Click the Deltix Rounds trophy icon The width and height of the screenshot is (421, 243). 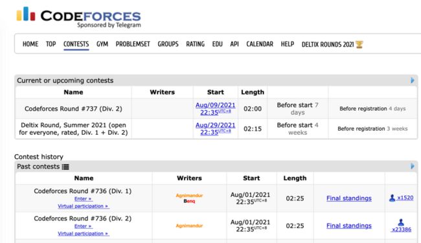(359, 44)
